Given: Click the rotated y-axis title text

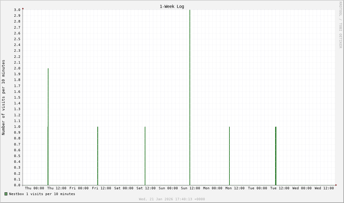Looking at the screenshot, I should point(4,97).
